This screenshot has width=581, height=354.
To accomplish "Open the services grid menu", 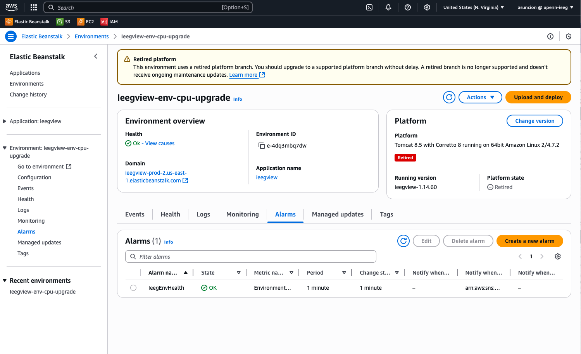I will click(x=34, y=7).
